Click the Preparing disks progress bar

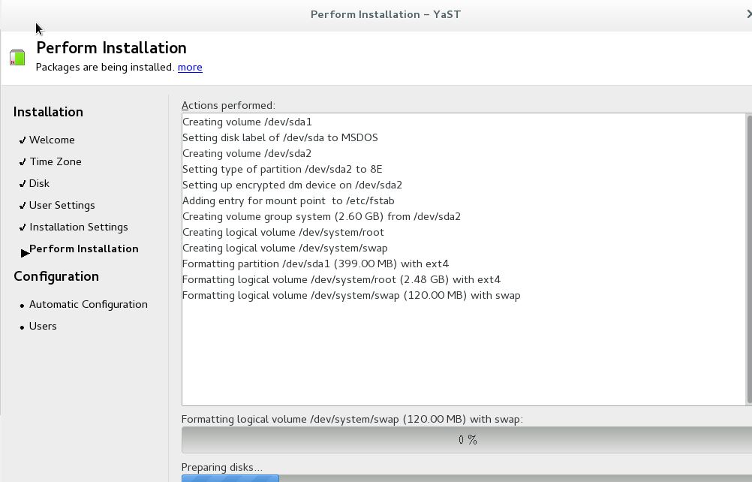pos(467,478)
